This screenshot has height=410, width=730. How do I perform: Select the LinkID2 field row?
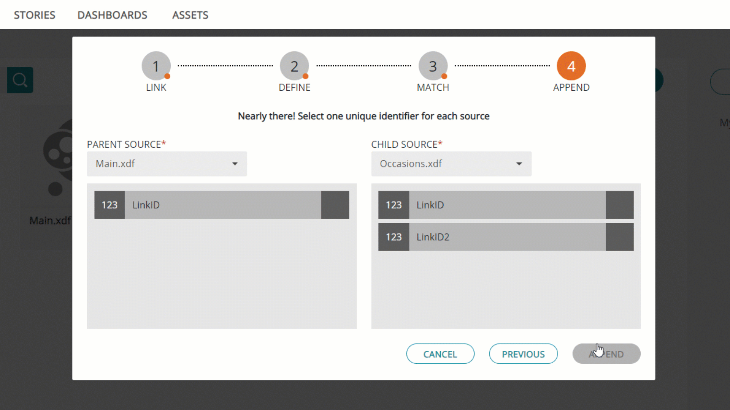[x=506, y=237]
